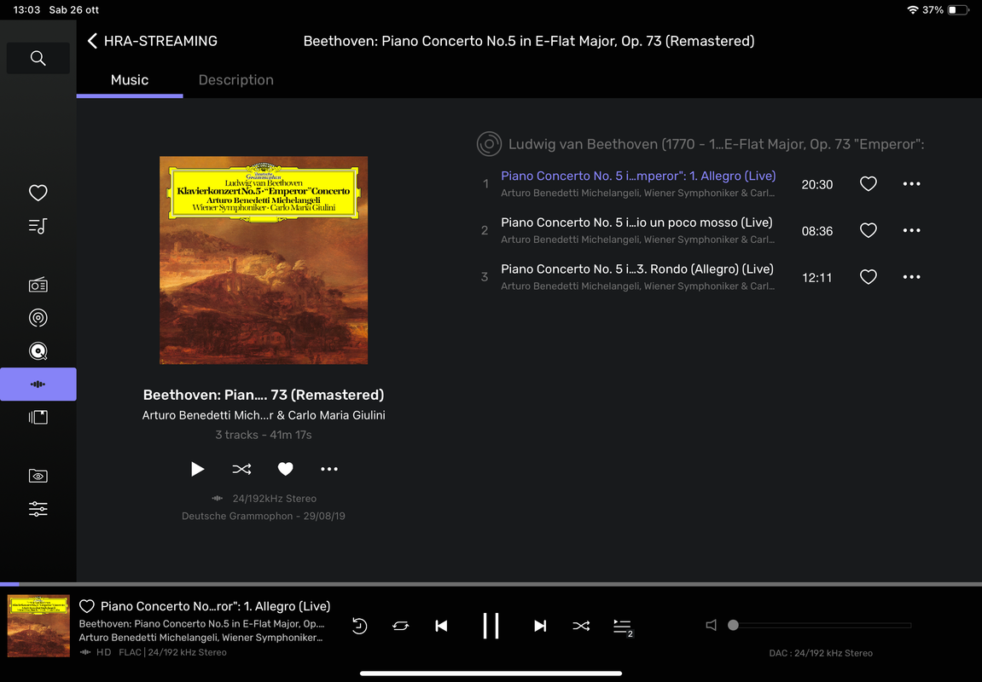Open more options for track 3 Rondo

tap(911, 276)
